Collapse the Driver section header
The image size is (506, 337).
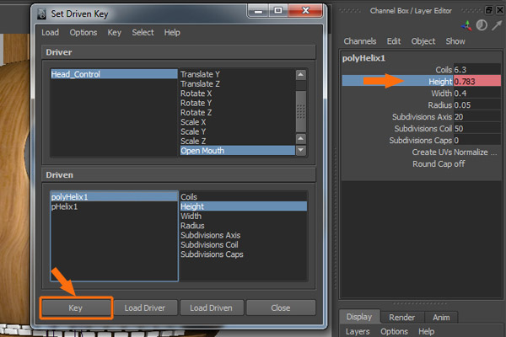coord(179,52)
